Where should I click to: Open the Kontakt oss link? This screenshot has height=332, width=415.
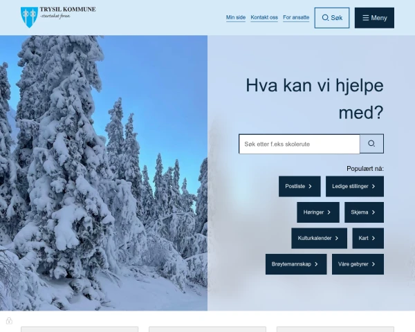coord(264,17)
